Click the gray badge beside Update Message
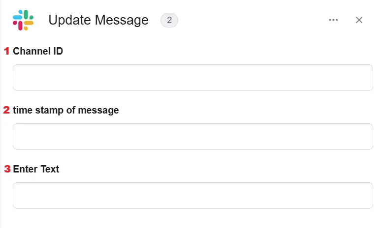The image size is (384, 228). (x=169, y=20)
